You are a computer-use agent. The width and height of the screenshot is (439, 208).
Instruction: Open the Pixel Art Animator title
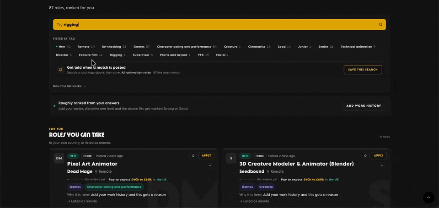(92, 164)
